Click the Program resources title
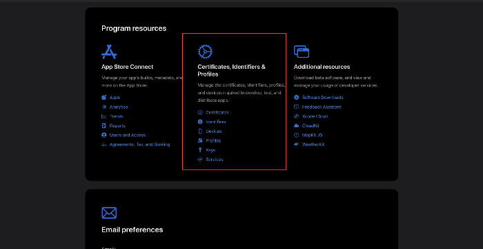483x249 pixels. [x=134, y=28]
